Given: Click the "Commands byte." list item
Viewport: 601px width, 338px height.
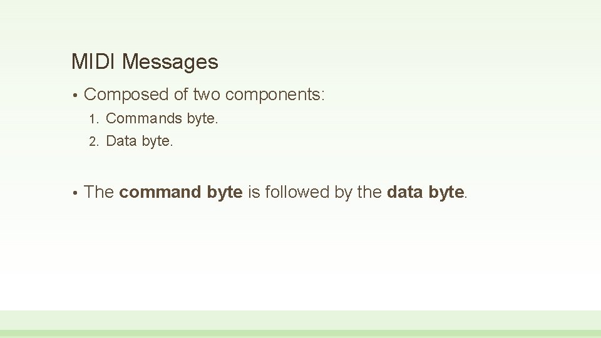Looking at the screenshot, I should click(x=162, y=119).
